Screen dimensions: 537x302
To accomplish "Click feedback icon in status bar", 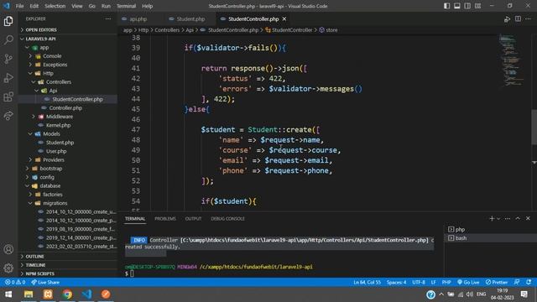I will pyautogui.click(x=517, y=282).
